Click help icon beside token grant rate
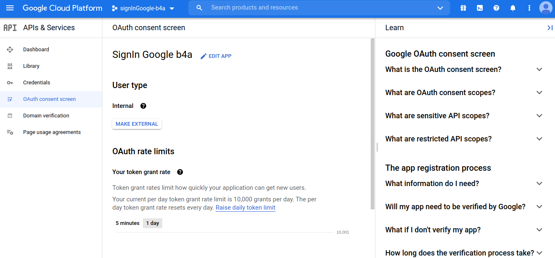 (180, 172)
